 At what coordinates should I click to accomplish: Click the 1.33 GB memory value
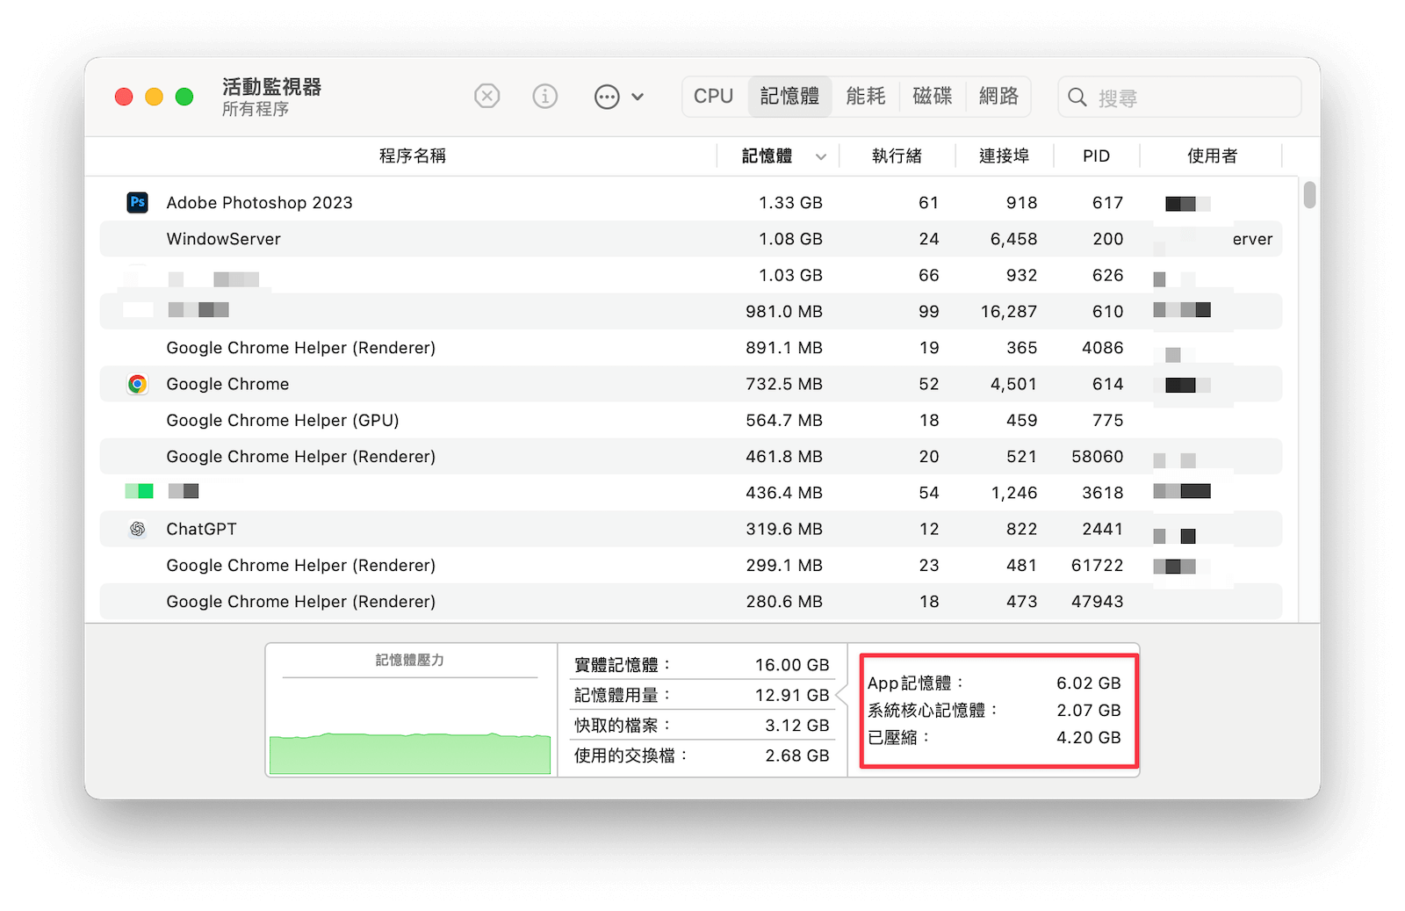[790, 203]
